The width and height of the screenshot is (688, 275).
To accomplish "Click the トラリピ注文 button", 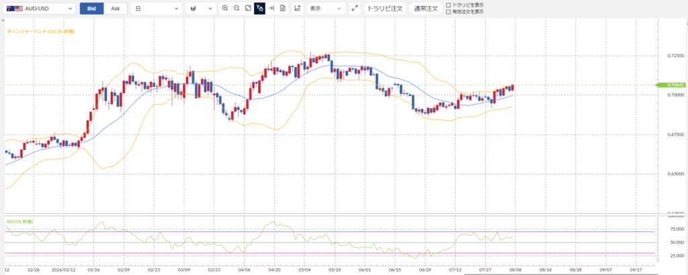I will tap(385, 8).
